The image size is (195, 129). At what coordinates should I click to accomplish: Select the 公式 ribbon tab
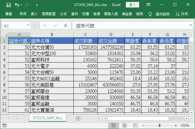click(63, 14)
